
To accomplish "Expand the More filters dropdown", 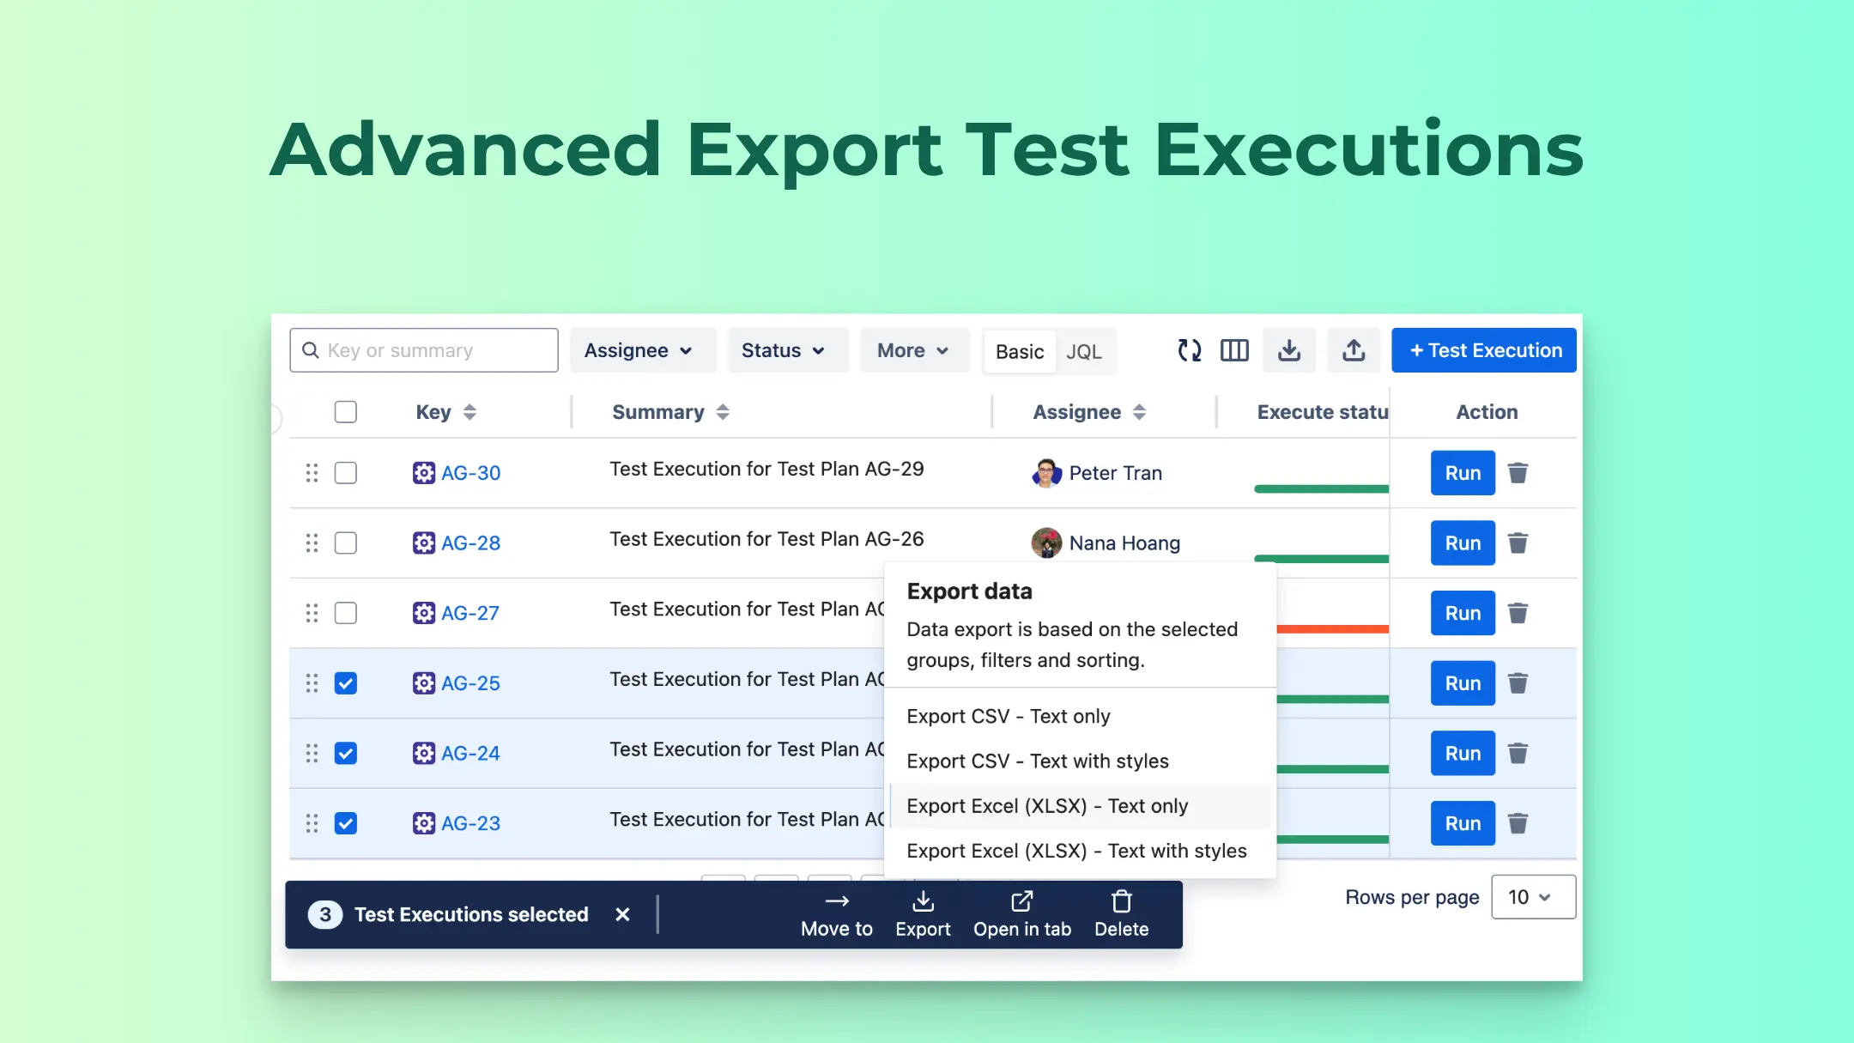I will pyautogui.click(x=914, y=350).
